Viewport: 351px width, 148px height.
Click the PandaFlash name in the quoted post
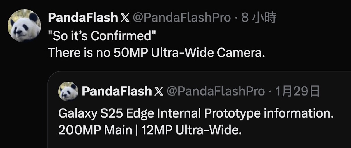point(117,92)
